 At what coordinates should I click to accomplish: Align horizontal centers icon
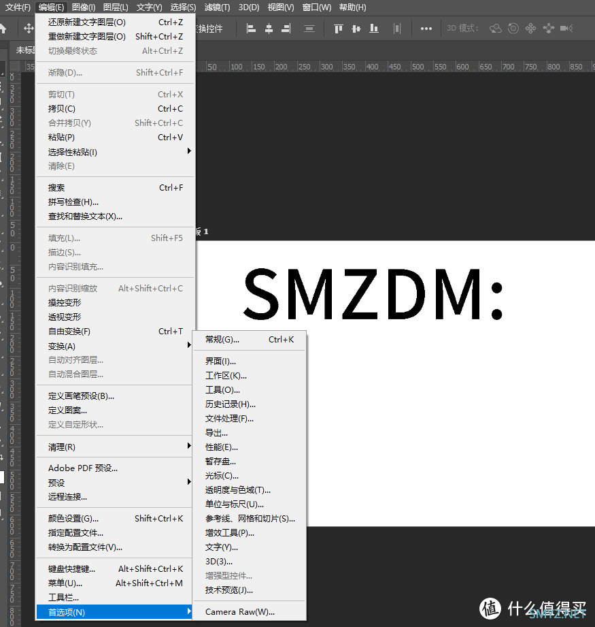click(269, 29)
